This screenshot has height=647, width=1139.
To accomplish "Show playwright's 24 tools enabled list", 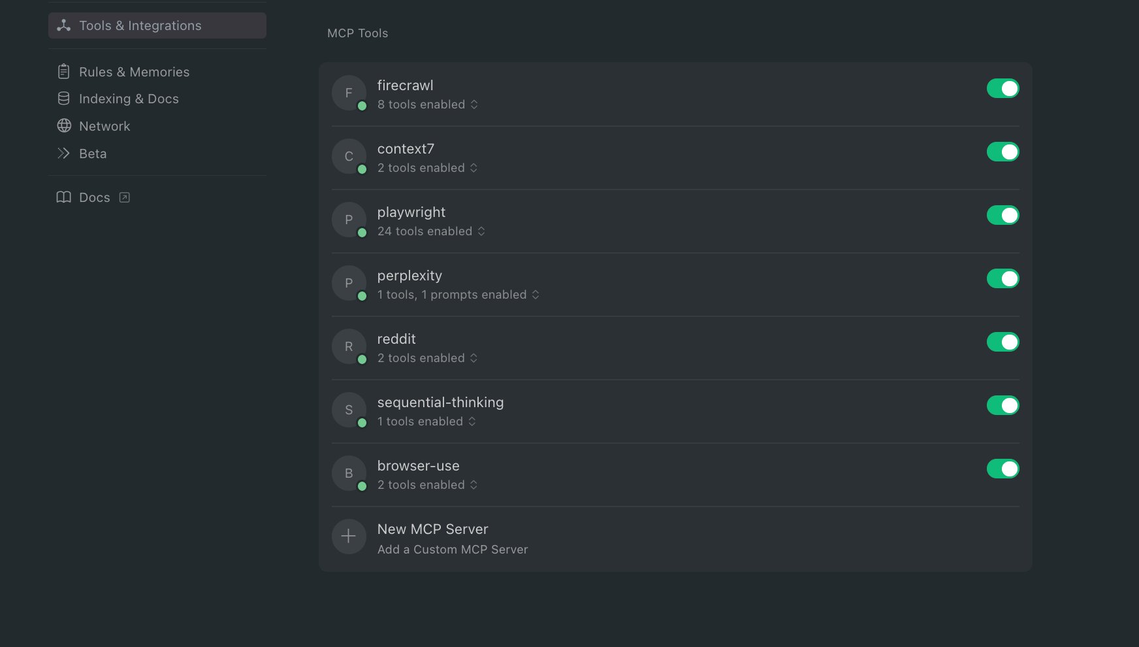I will coord(432,231).
